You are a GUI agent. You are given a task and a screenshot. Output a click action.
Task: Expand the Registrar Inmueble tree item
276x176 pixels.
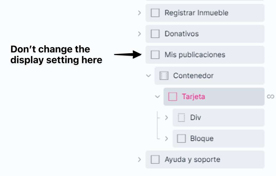tap(139, 13)
